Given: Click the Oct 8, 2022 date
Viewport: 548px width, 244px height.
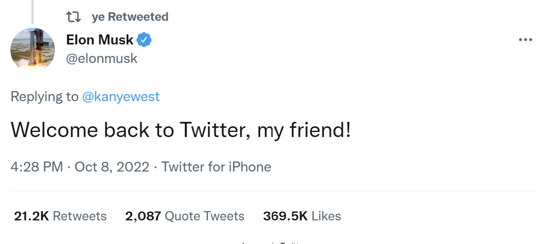Looking at the screenshot, I should point(112,167).
